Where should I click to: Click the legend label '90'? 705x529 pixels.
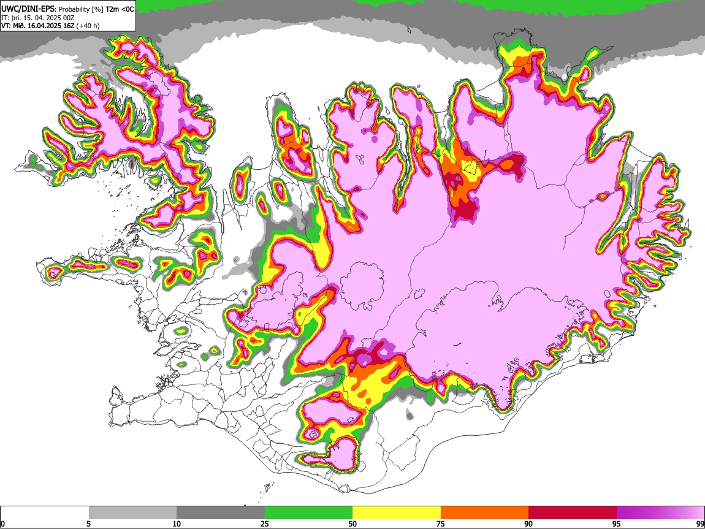[x=528, y=523]
